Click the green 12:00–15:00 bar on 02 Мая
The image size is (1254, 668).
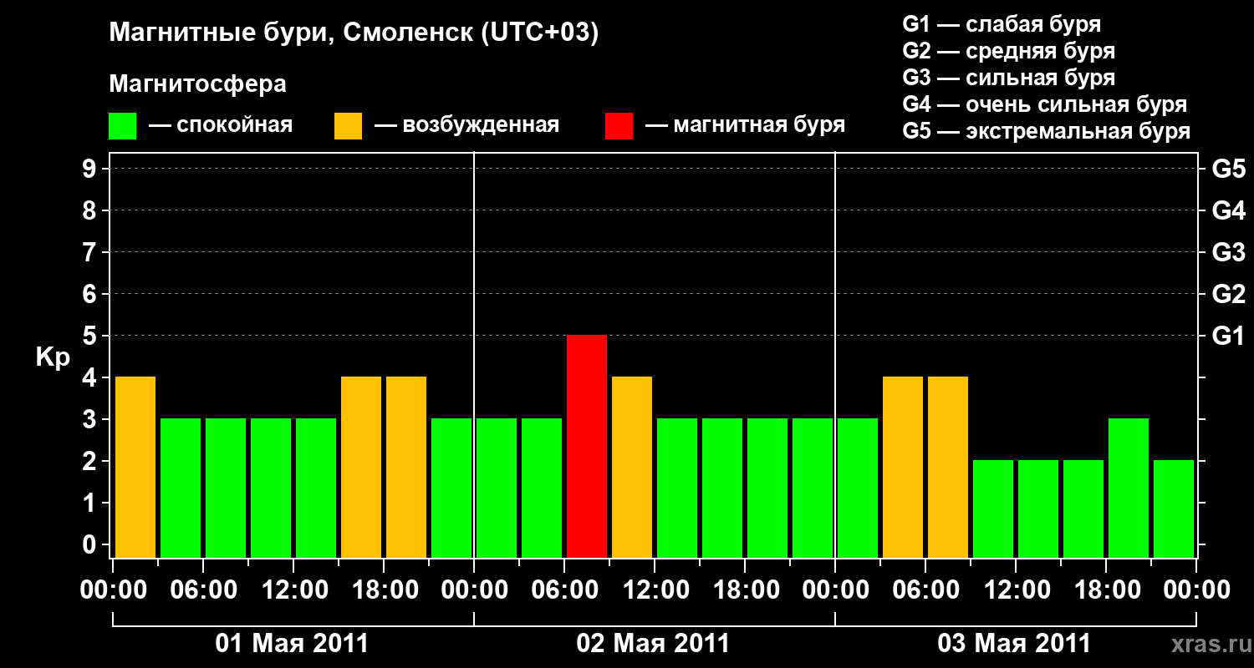[x=677, y=488]
